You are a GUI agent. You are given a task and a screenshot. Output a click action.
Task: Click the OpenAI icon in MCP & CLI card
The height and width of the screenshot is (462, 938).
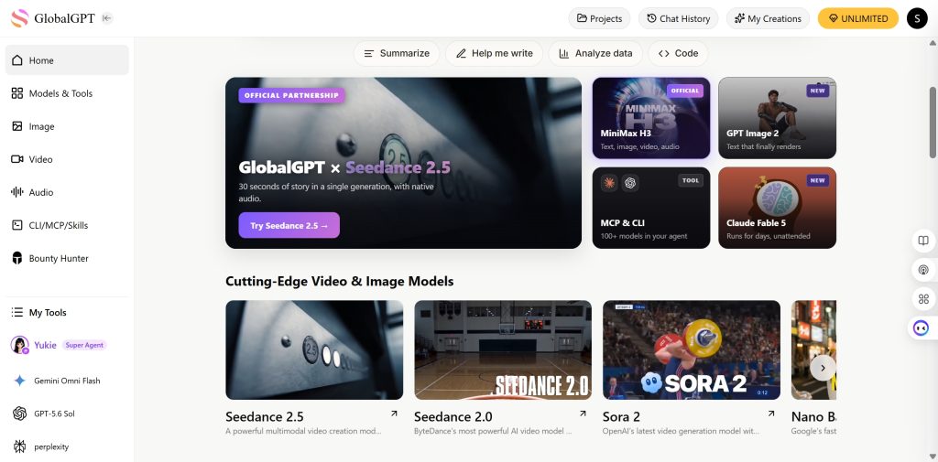[630, 183]
